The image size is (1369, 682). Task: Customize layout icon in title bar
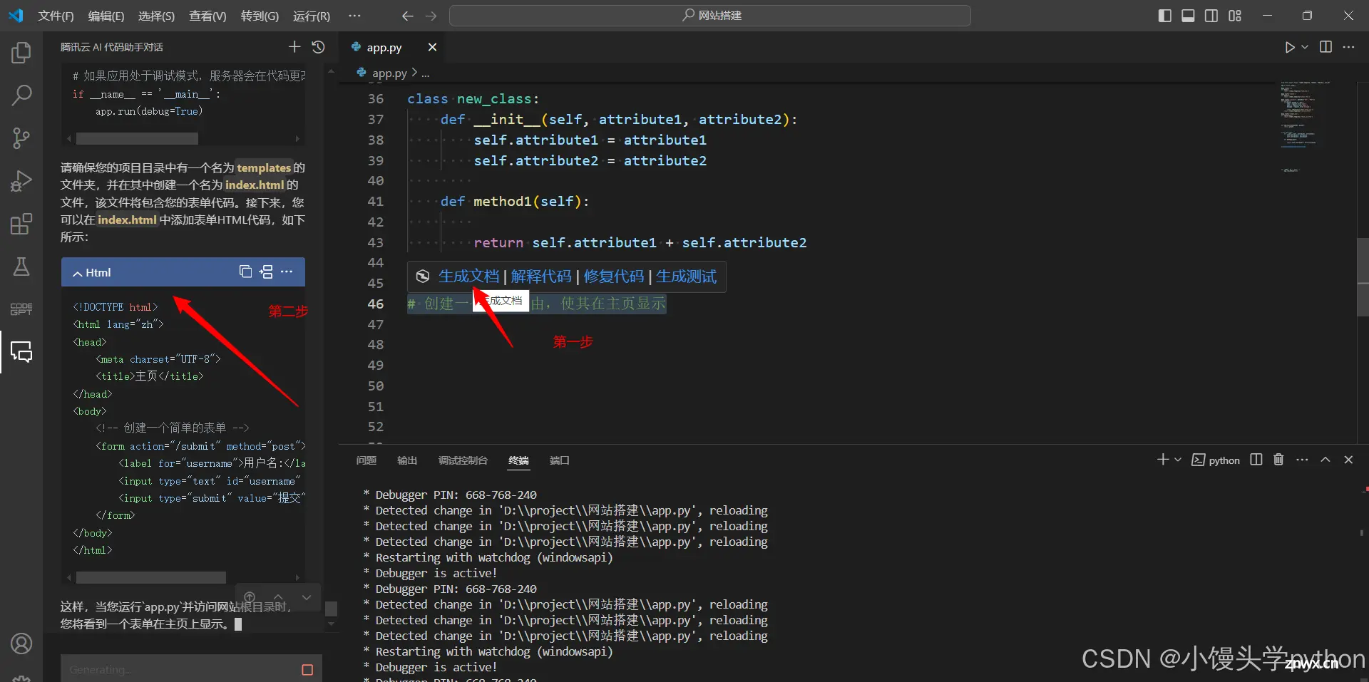coord(1235,16)
